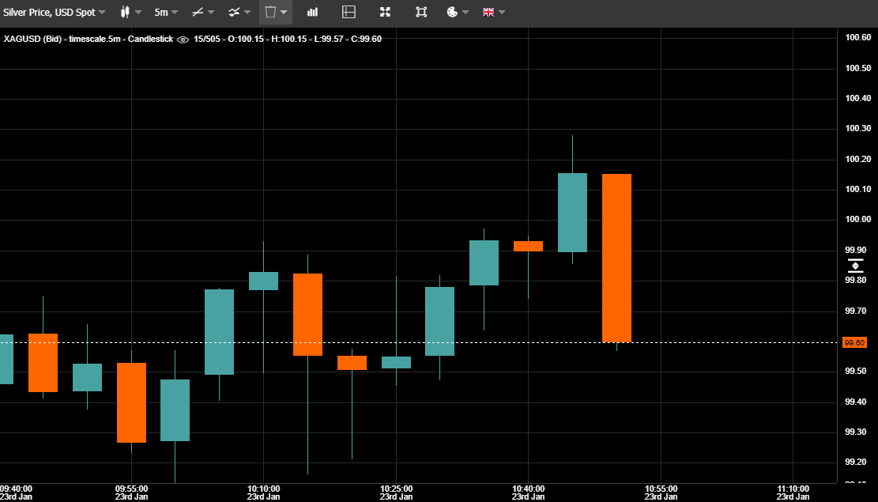
Task: Click the tall orange candle after 10:40
Action: click(616, 258)
